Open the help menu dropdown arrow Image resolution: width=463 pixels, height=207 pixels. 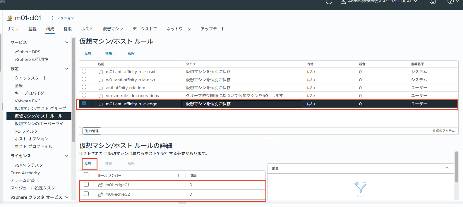[458, 1]
